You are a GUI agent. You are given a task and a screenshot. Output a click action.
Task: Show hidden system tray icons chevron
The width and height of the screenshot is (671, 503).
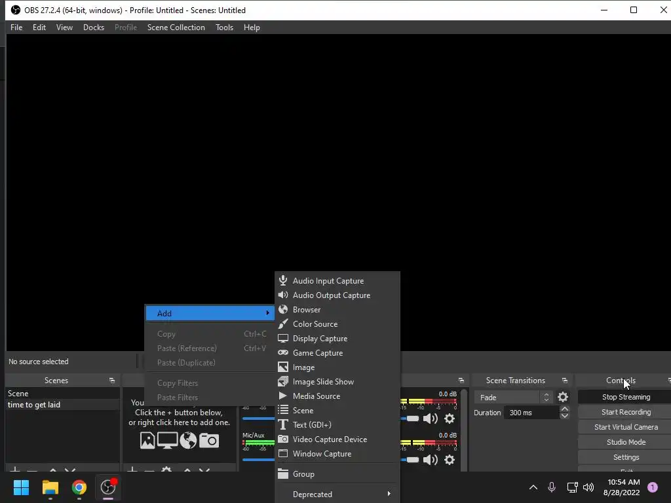coord(533,487)
